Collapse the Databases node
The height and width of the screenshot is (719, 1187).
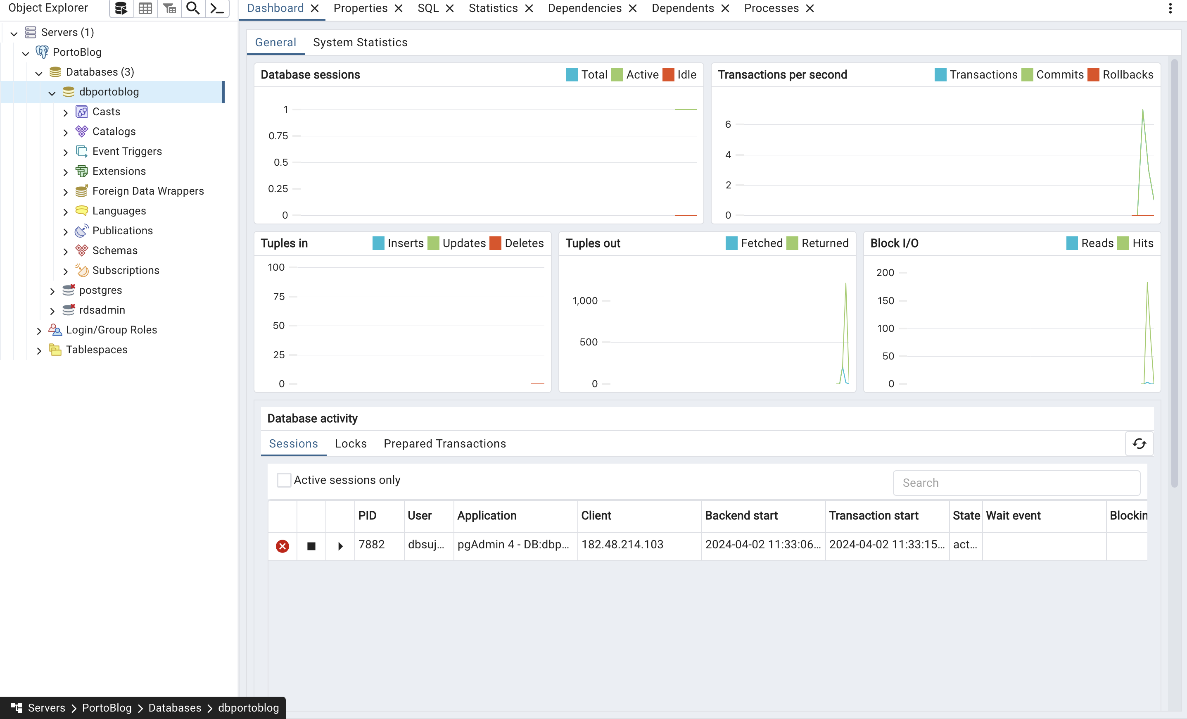tap(39, 73)
